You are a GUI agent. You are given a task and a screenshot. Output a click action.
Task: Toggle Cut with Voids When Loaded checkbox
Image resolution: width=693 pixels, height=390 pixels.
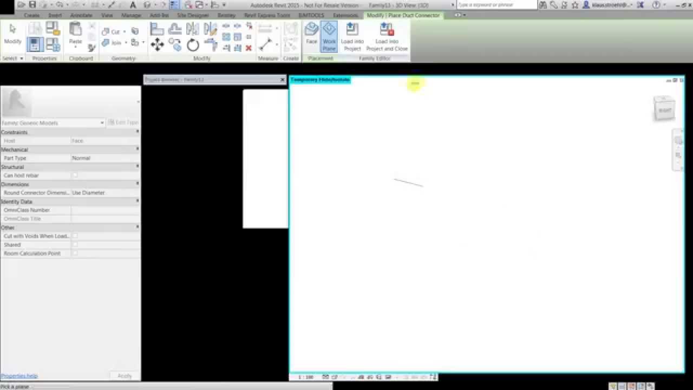pyautogui.click(x=75, y=236)
